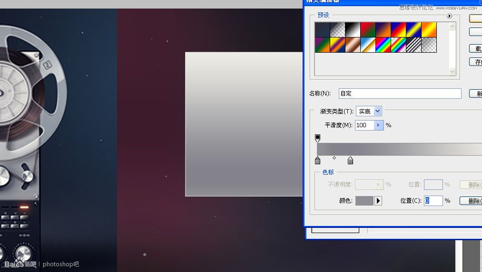Apply the Spectrum rainbow gradient preset

tap(383, 45)
